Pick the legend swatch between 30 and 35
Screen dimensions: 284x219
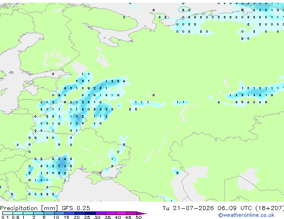pyautogui.click(x=101, y=213)
